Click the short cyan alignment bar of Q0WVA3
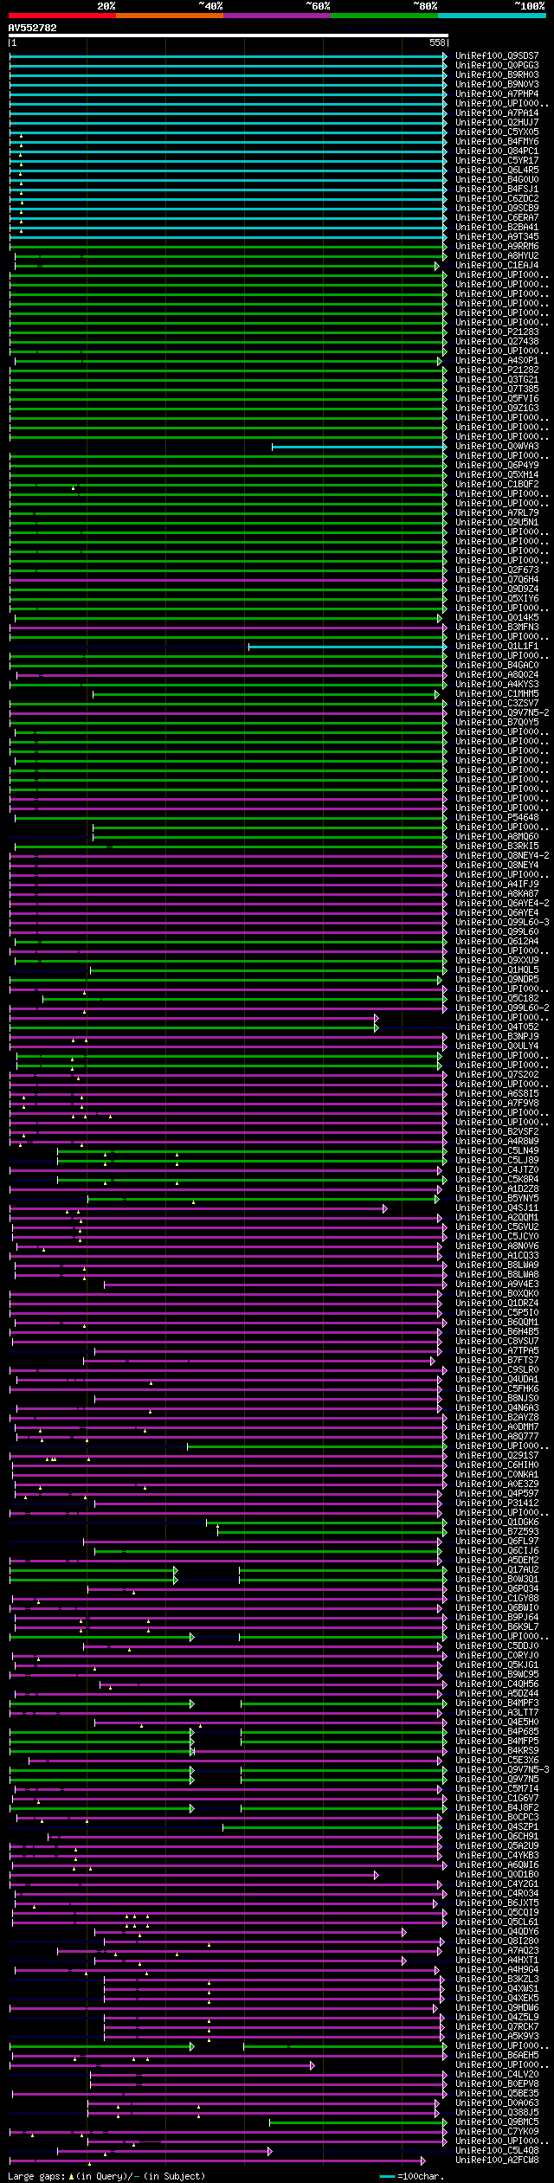554x2183 pixels. [359, 447]
